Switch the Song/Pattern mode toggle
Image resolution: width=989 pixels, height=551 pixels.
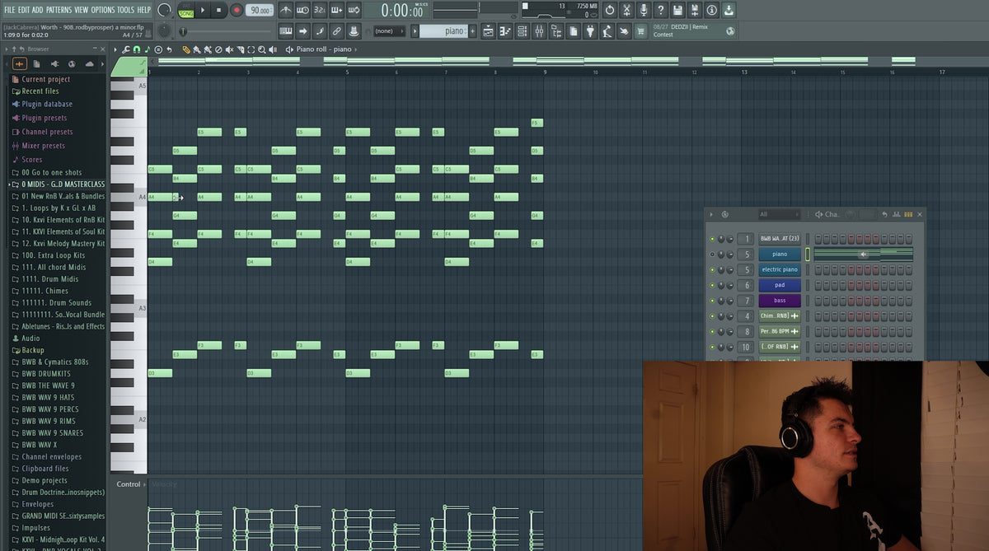tap(186, 11)
